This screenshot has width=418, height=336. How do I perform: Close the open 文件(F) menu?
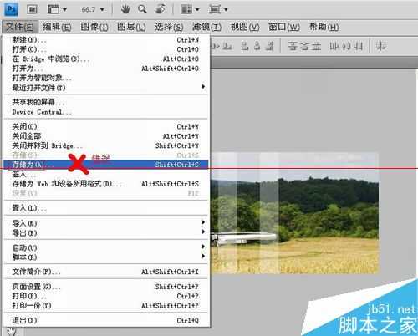[x=19, y=27]
